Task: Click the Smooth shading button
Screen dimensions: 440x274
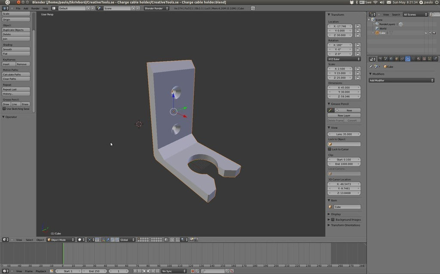Action: click(x=16, y=49)
